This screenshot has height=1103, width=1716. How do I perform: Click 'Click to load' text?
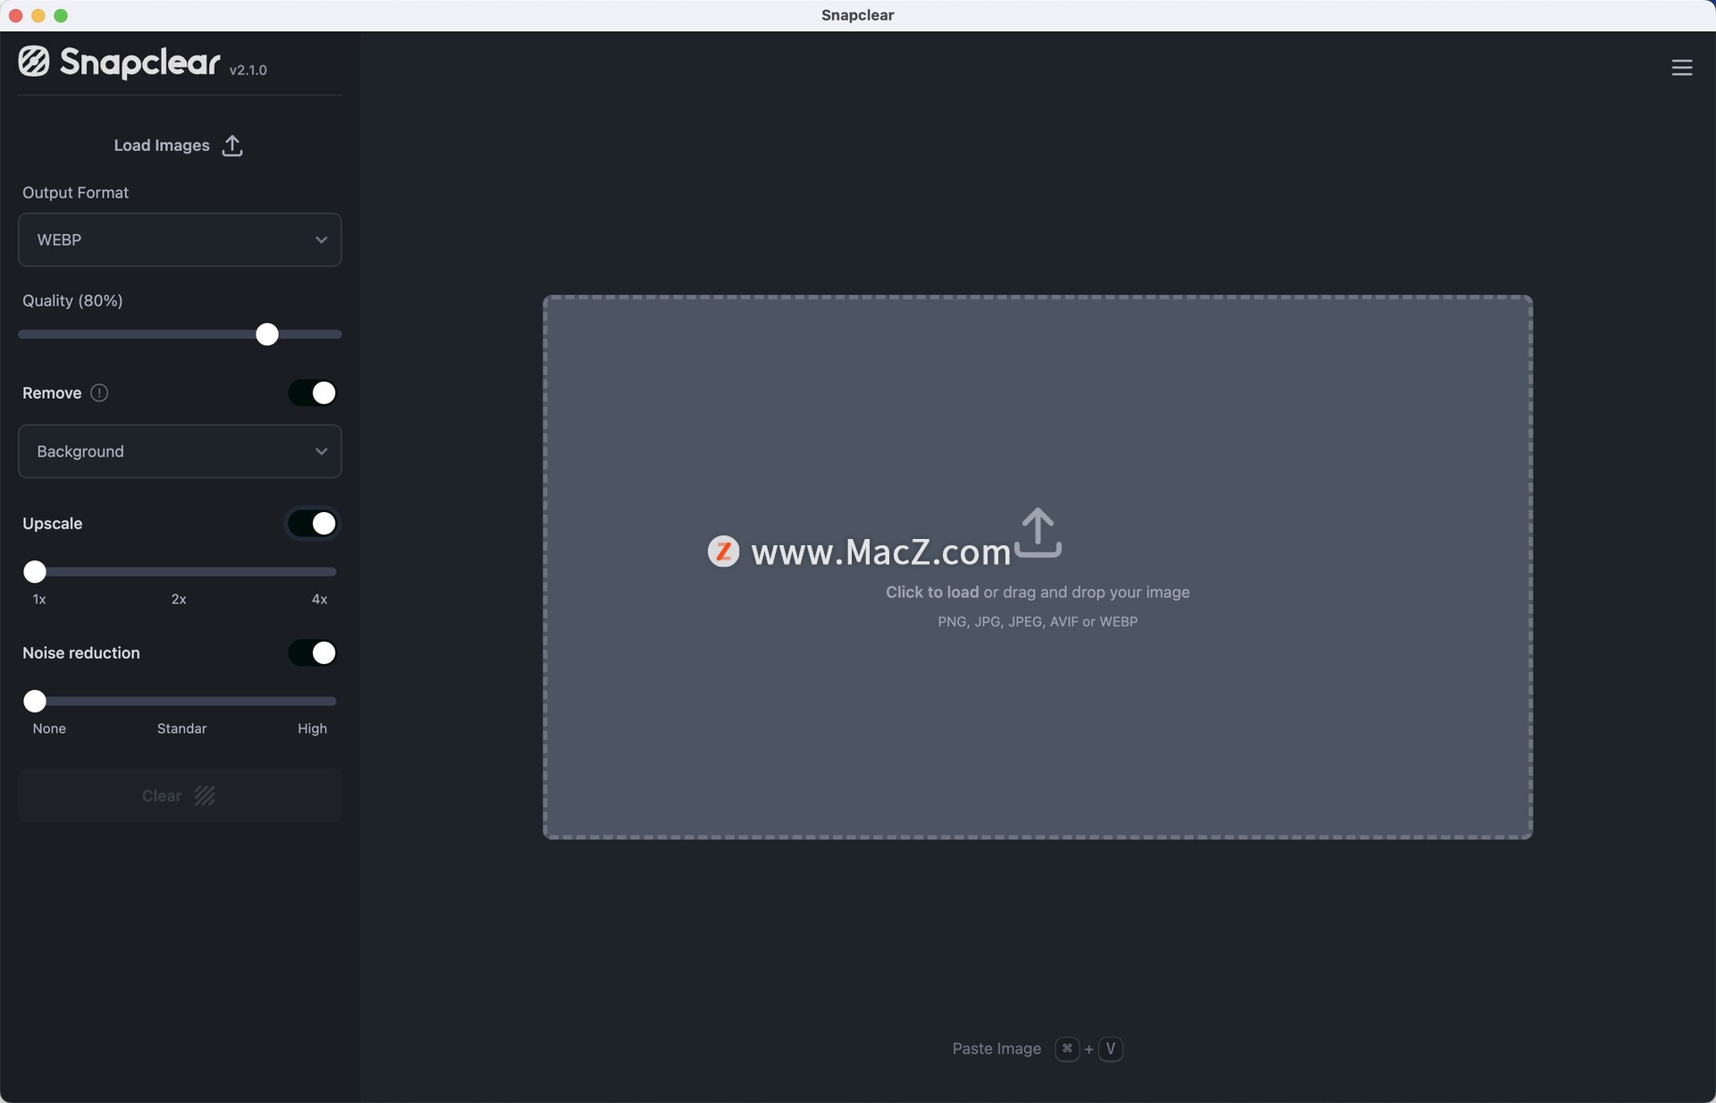pyautogui.click(x=932, y=593)
